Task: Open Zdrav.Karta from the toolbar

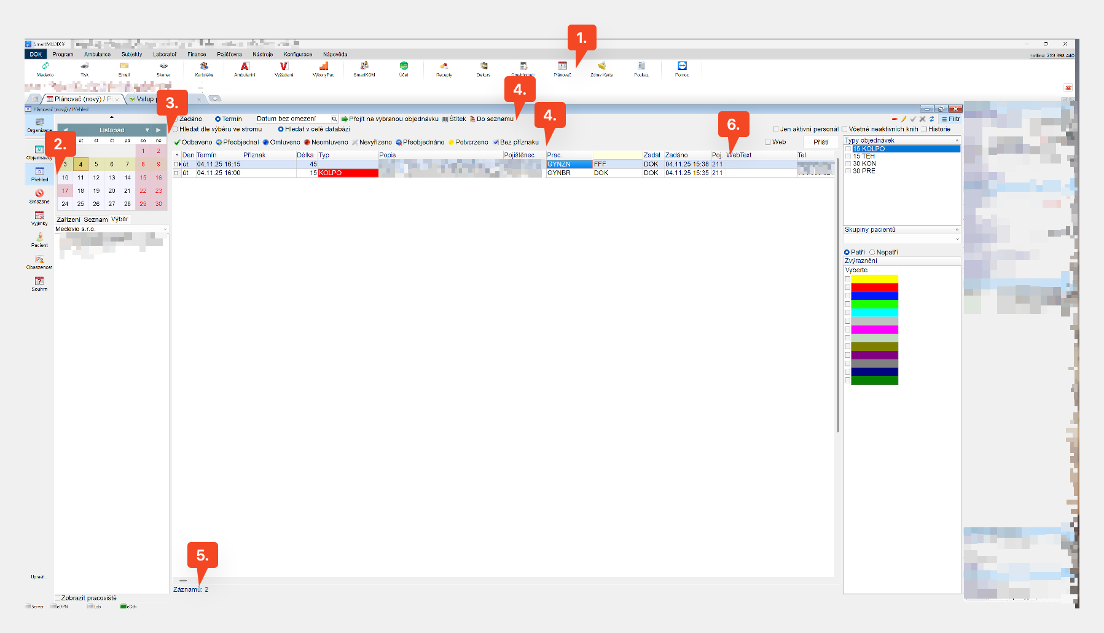Action: pyautogui.click(x=601, y=68)
